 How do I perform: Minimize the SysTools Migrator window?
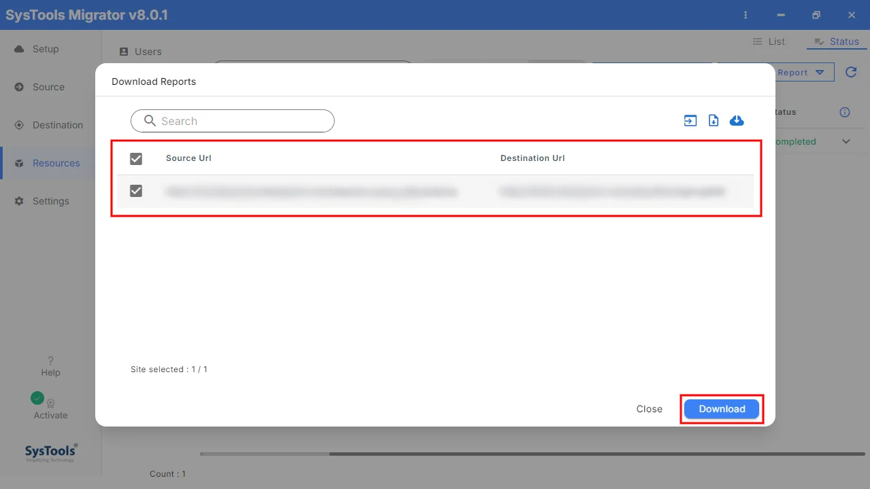coord(781,15)
